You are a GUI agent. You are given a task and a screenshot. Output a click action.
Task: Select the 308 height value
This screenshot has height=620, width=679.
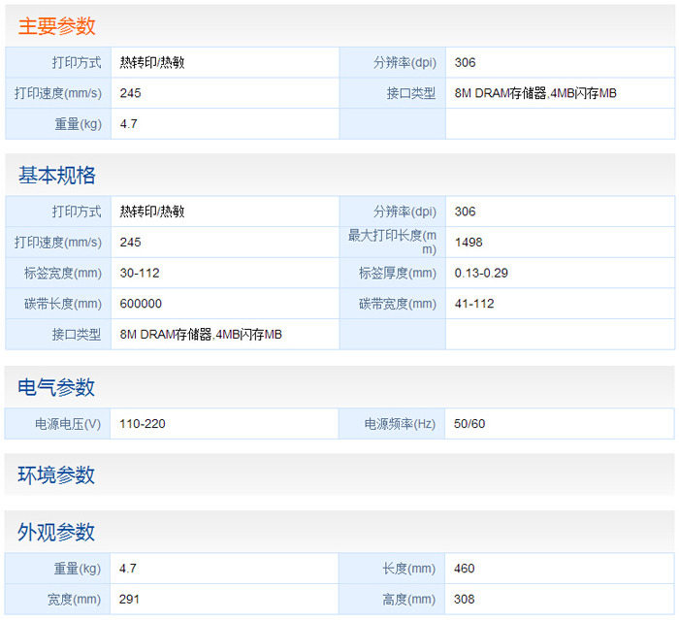point(465,600)
